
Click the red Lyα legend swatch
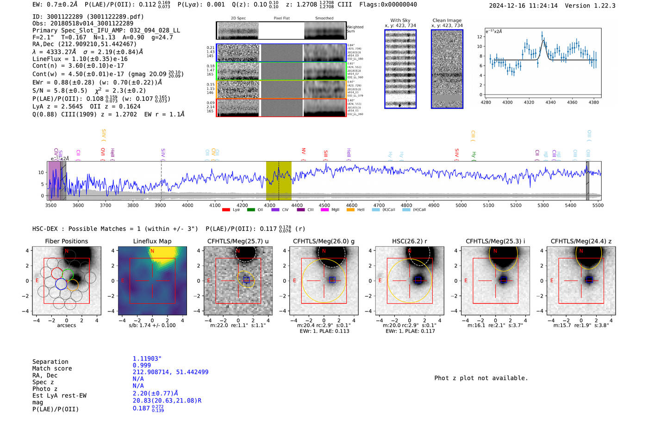226,210
